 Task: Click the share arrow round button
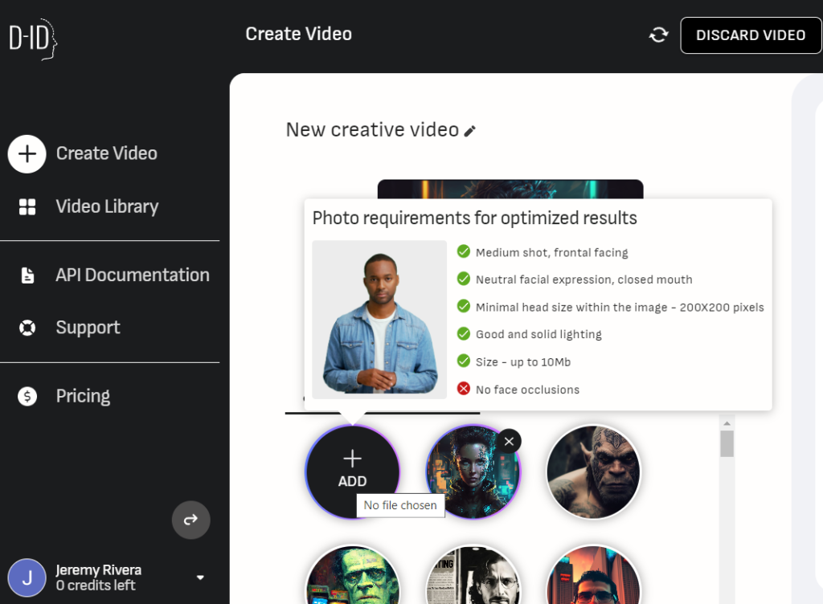tap(191, 520)
